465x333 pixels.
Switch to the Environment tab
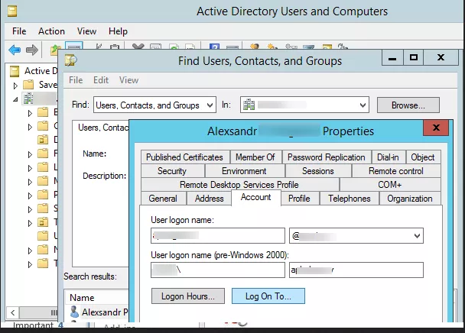tap(244, 171)
